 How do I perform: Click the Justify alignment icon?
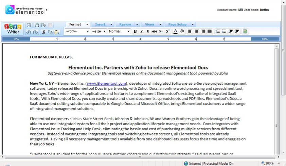[x=210, y=31]
